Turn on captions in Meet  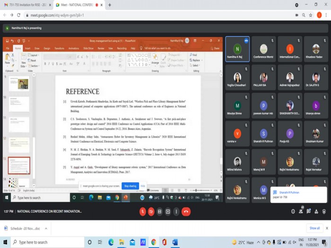coord(159,212)
